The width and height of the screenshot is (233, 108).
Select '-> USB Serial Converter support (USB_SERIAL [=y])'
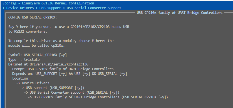(72, 93)
